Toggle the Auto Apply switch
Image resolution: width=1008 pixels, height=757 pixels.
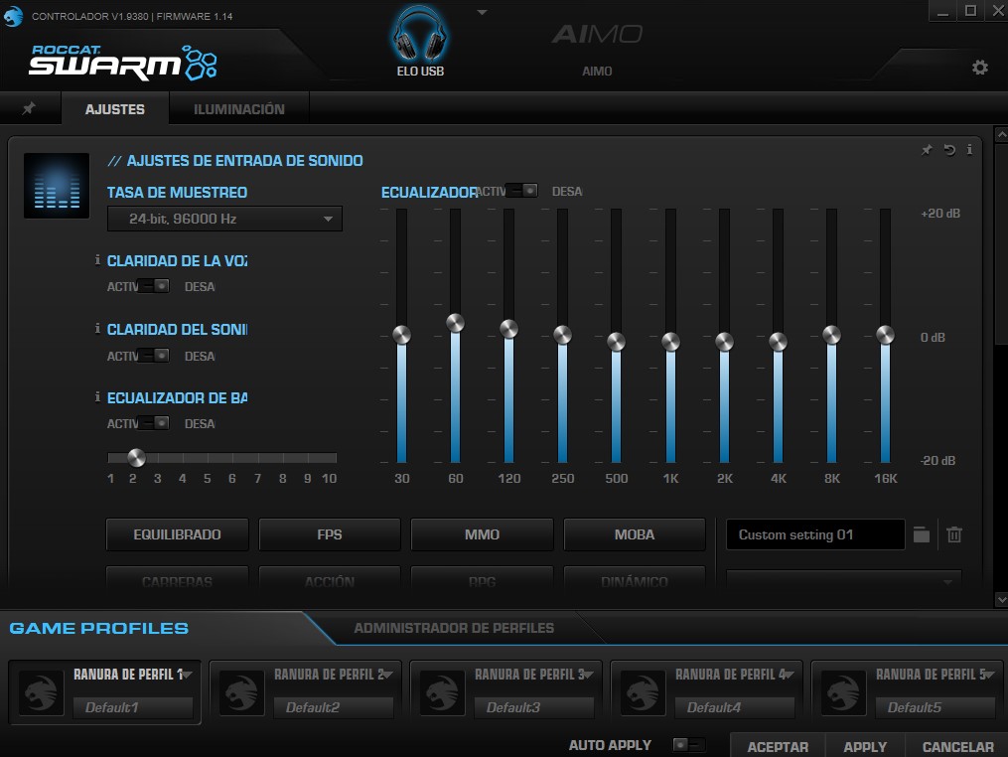point(688,745)
